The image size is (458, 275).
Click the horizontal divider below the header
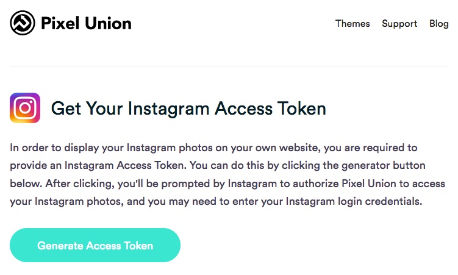pyautogui.click(x=229, y=66)
